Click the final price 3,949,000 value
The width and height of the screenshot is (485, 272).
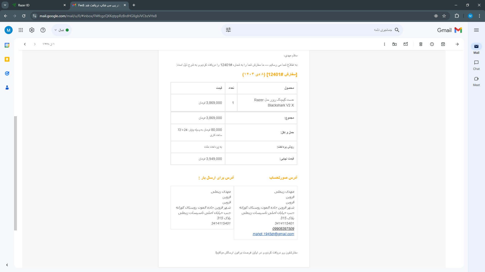tap(210, 159)
